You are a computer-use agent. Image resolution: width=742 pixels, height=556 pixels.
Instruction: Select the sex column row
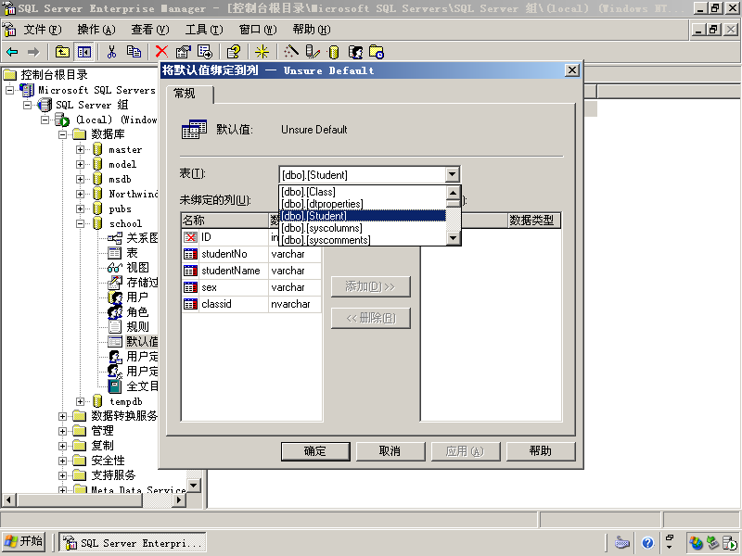(251, 287)
